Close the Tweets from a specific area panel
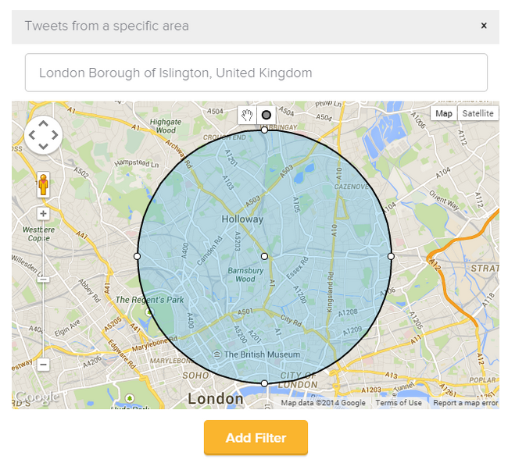The image size is (508, 463). point(484,26)
